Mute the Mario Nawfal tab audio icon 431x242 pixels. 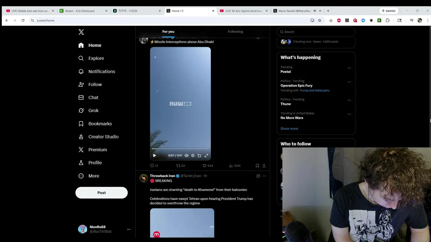[315, 11]
